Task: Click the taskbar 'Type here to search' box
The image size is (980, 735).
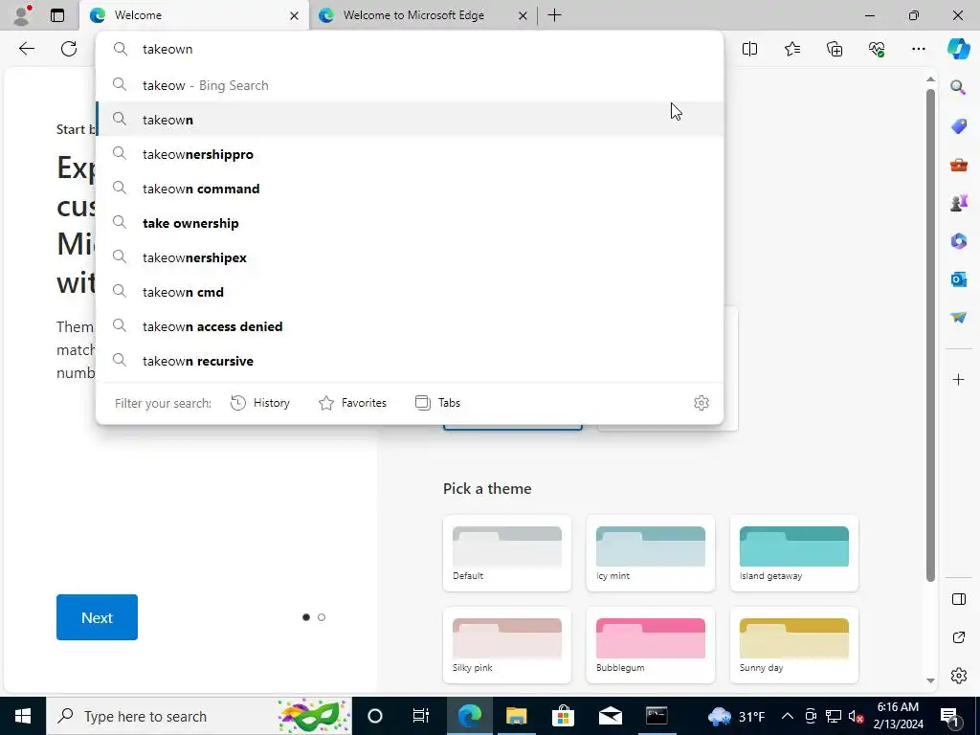Action: point(199,716)
